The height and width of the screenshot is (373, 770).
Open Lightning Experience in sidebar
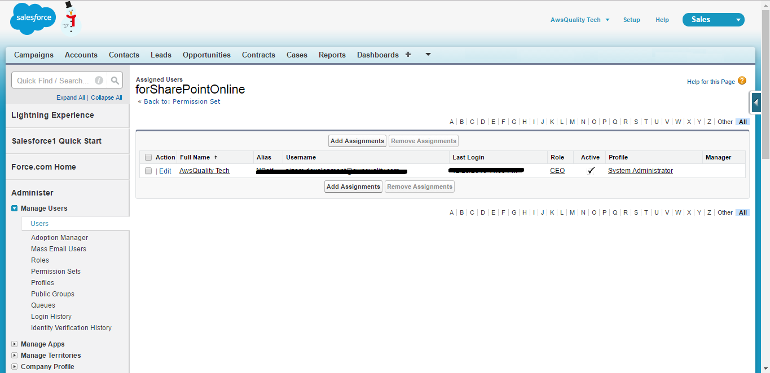coord(53,115)
